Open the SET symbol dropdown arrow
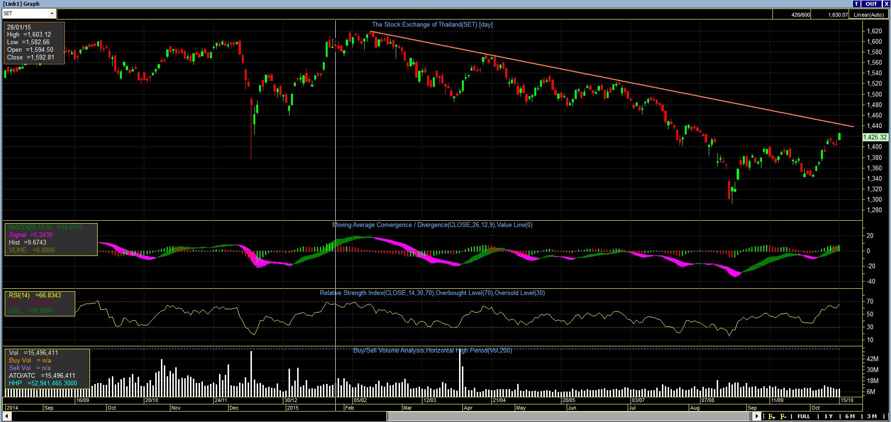 52,14
